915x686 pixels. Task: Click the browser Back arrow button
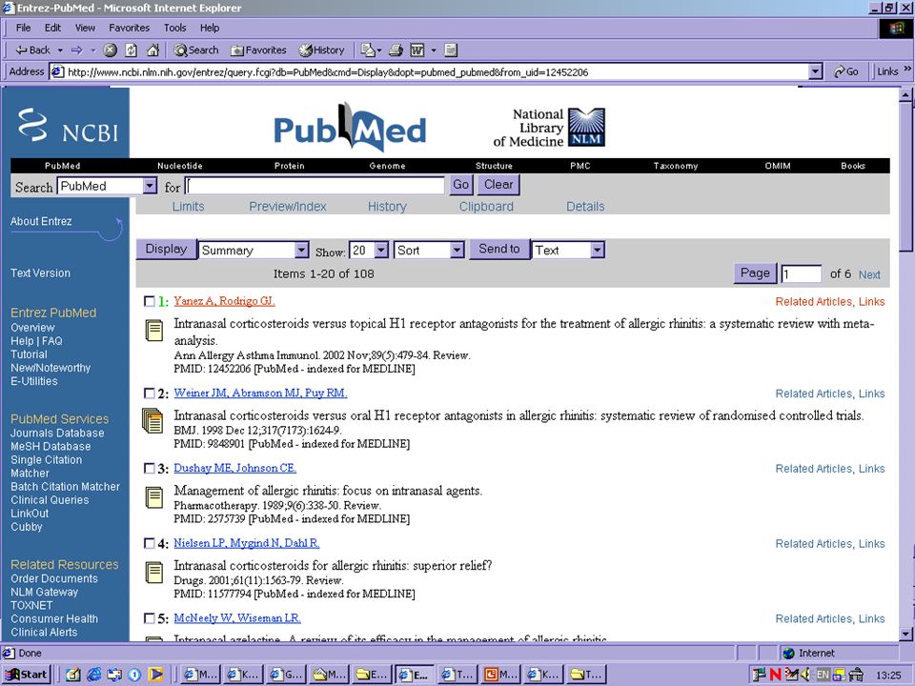(32, 50)
